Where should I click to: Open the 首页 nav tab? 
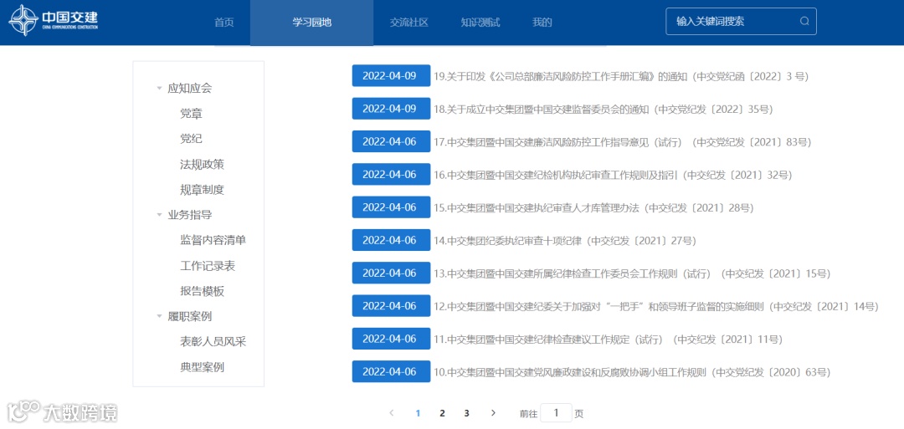tap(224, 23)
